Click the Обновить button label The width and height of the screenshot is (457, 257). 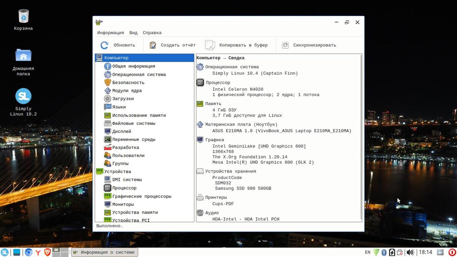point(124,45)
